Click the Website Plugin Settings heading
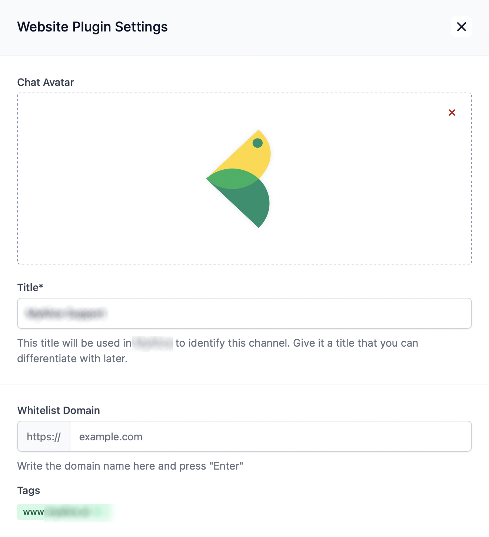489x537 pixels. (93, 27)
